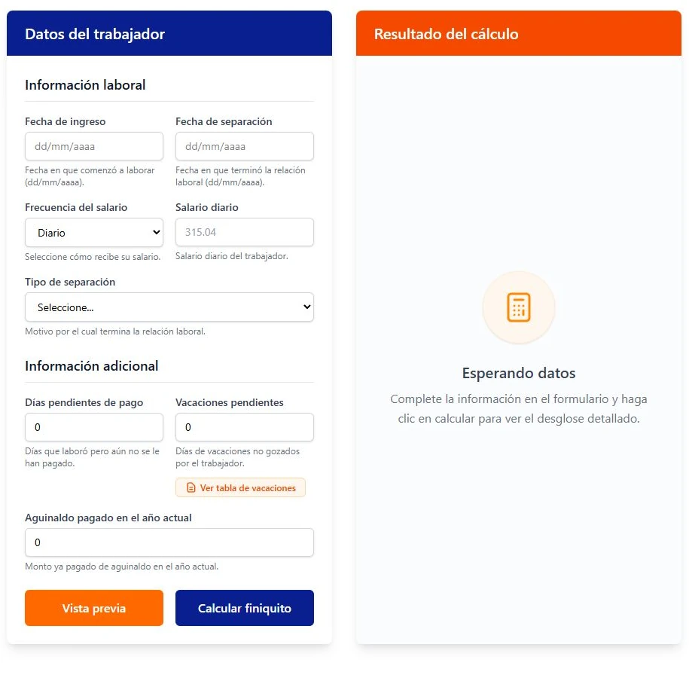Click the document icon beside Ver tabla de vacaciones
Image resolution: width=689 pixels, height=678 pixels.
(191, 487)
